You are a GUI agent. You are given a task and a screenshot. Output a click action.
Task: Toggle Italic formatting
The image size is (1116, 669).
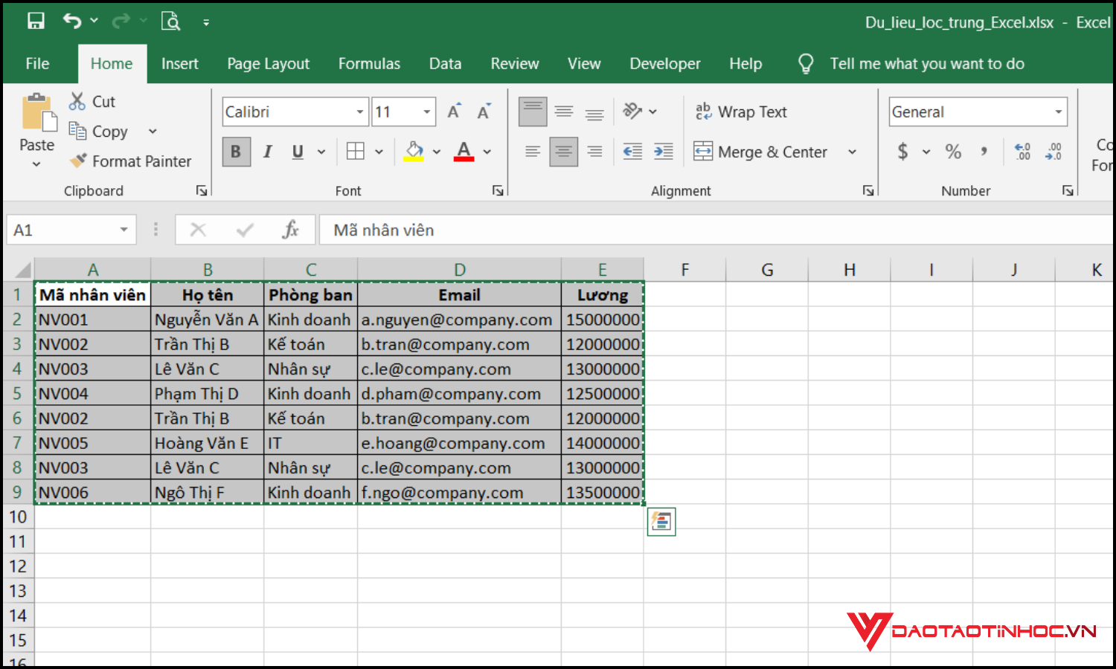click(267, 152)
